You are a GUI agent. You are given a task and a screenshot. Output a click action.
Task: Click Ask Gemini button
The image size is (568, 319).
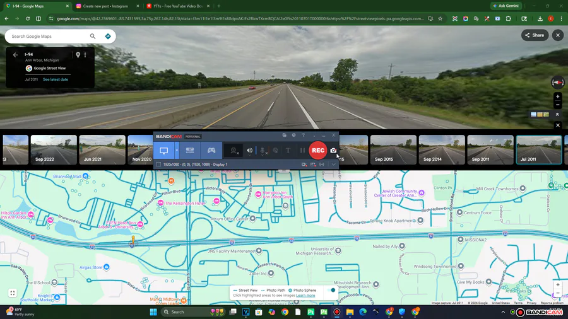click(506, 6)
